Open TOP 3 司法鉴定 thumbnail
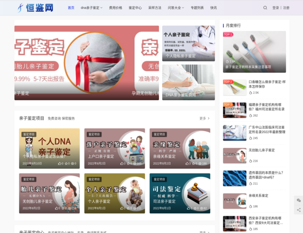303x233 pixels. [234, 110]
